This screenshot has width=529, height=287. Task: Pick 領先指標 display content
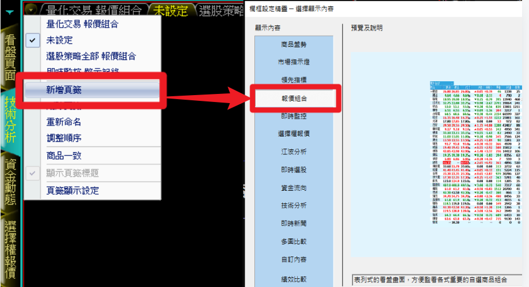(294, 80)
